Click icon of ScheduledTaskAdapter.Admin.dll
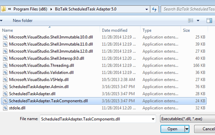 tap(5, 87)
